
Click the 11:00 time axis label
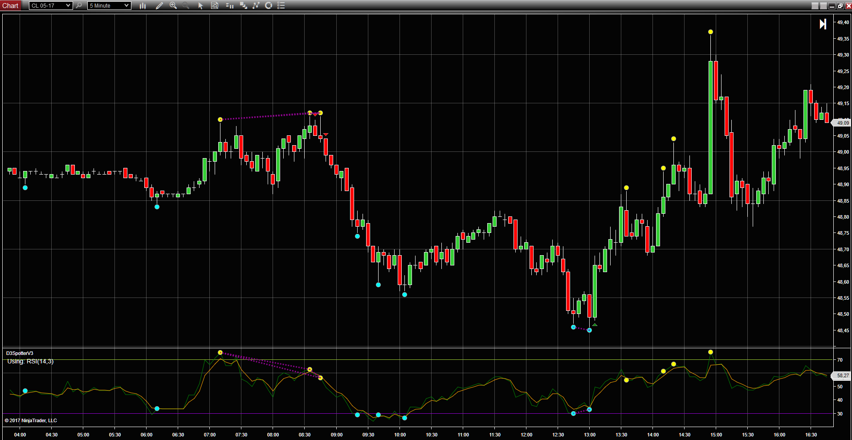463,435
